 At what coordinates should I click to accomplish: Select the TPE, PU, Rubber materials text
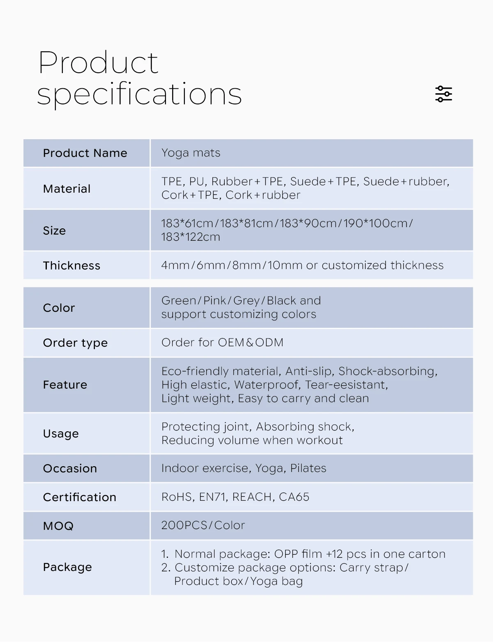305,188
